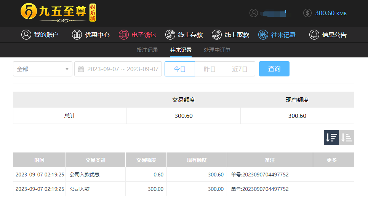Select 今日 date filter
This screenshot has height=200, width=368.
coord(180,69)
